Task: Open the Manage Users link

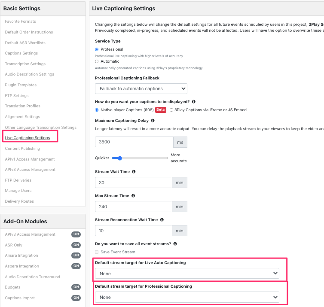Action: click(x=18, y=191)
